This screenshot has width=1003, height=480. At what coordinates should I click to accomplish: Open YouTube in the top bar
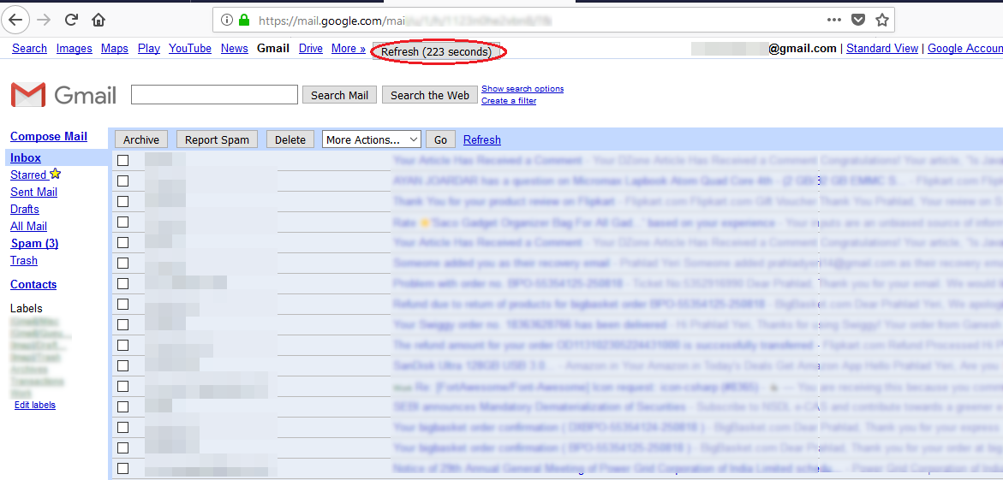click(190, 48)
